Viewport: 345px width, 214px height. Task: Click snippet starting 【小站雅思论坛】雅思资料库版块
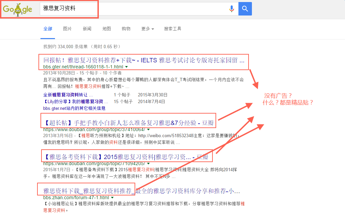tap(144, 207)
